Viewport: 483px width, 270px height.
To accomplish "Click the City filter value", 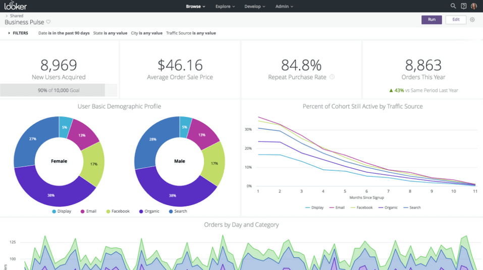I will (147, 33).
